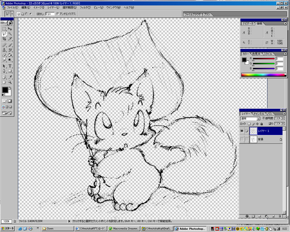Switch to the 色見本 tab
Screen dimensions: 290x232
tap(256, 54)
